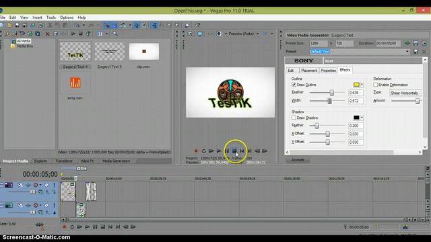Check the Enable Deformation checkbox
431x242 pixels.
point(376,85)
